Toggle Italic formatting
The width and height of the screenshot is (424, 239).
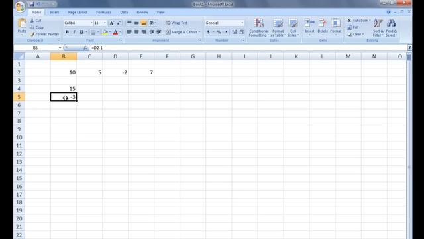(74, 32)
